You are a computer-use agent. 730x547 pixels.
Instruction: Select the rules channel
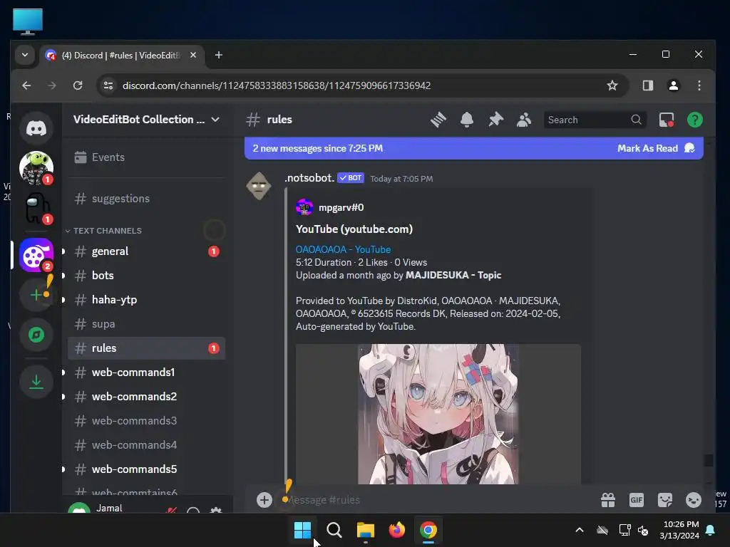147,348
